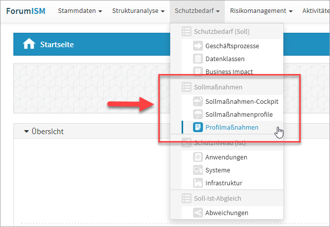The image size is (330, 227).
Task: Go to ForumISM logo home link
Action: pos(26,10)
